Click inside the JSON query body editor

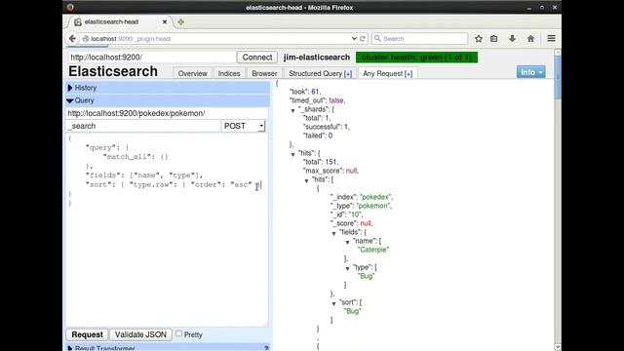pos(167,230)
